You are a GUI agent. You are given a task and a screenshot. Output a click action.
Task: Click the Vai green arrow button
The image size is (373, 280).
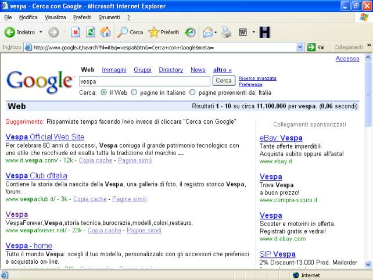[x=316, y=47]
